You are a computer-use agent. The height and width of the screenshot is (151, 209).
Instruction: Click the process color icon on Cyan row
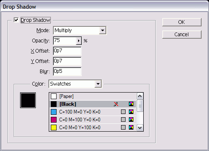click(123, 112)
